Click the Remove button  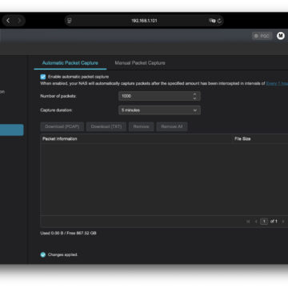coord(141,126)
